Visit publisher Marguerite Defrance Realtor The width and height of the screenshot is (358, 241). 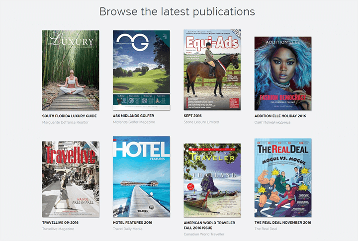point(65,122)
